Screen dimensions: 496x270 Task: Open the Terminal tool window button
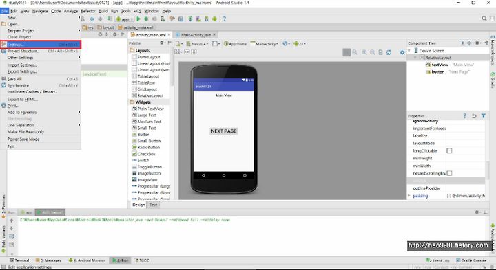click(19, 260)
